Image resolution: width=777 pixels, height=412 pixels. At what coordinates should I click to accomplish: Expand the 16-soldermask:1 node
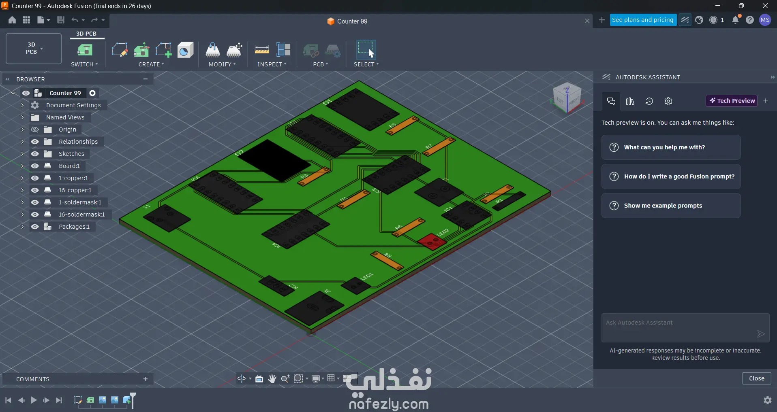(22, 214)
